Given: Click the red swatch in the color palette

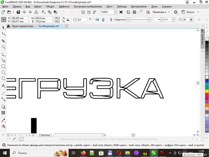Looking at the screenshot, I should (x=207, y=95).
